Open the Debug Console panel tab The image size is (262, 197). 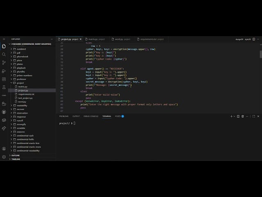coord(91,116)
